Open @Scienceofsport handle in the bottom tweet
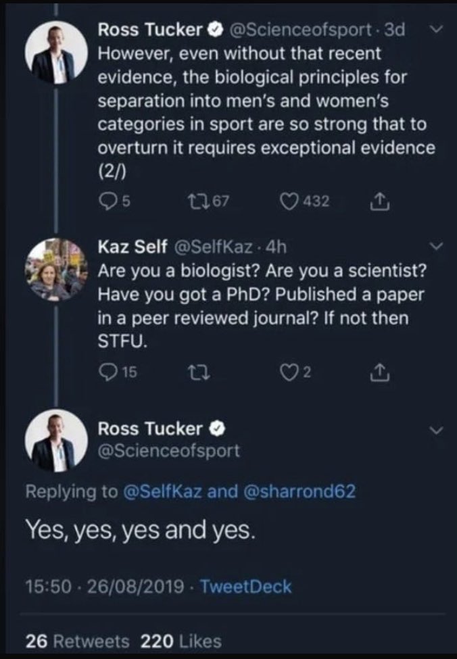 pyautogui.click(x=168, y=451)
